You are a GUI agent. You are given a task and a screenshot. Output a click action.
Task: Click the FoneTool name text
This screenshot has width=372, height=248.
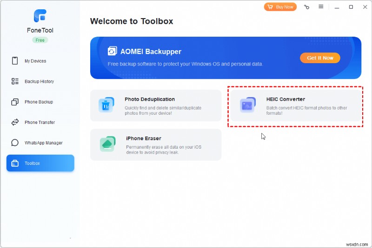[x=40, y=30]
